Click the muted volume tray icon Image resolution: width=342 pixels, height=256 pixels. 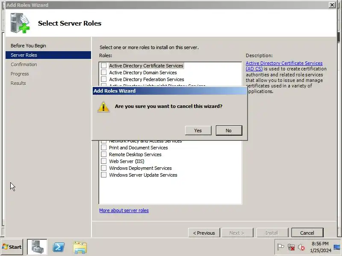click(301, 247)
